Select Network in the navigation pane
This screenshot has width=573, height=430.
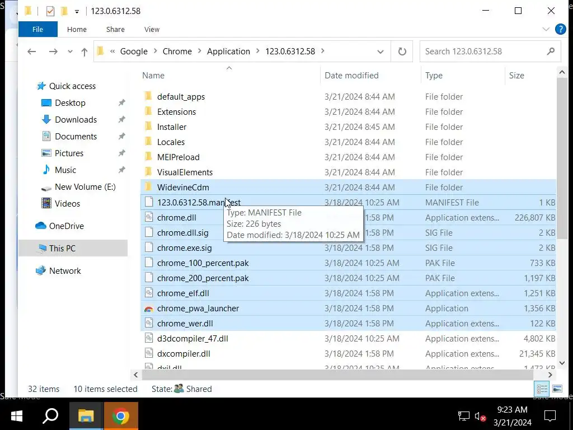65,270
